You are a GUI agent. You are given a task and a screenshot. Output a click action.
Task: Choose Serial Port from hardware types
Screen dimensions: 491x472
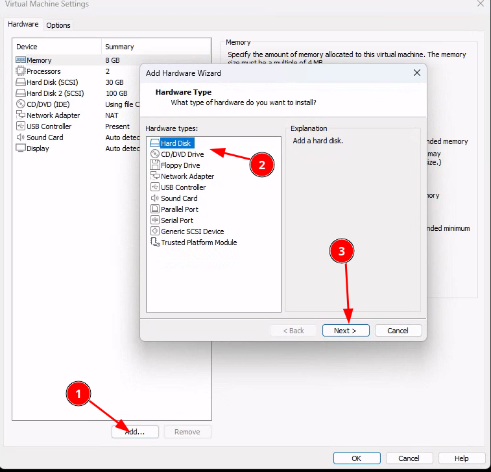point(176,220)
